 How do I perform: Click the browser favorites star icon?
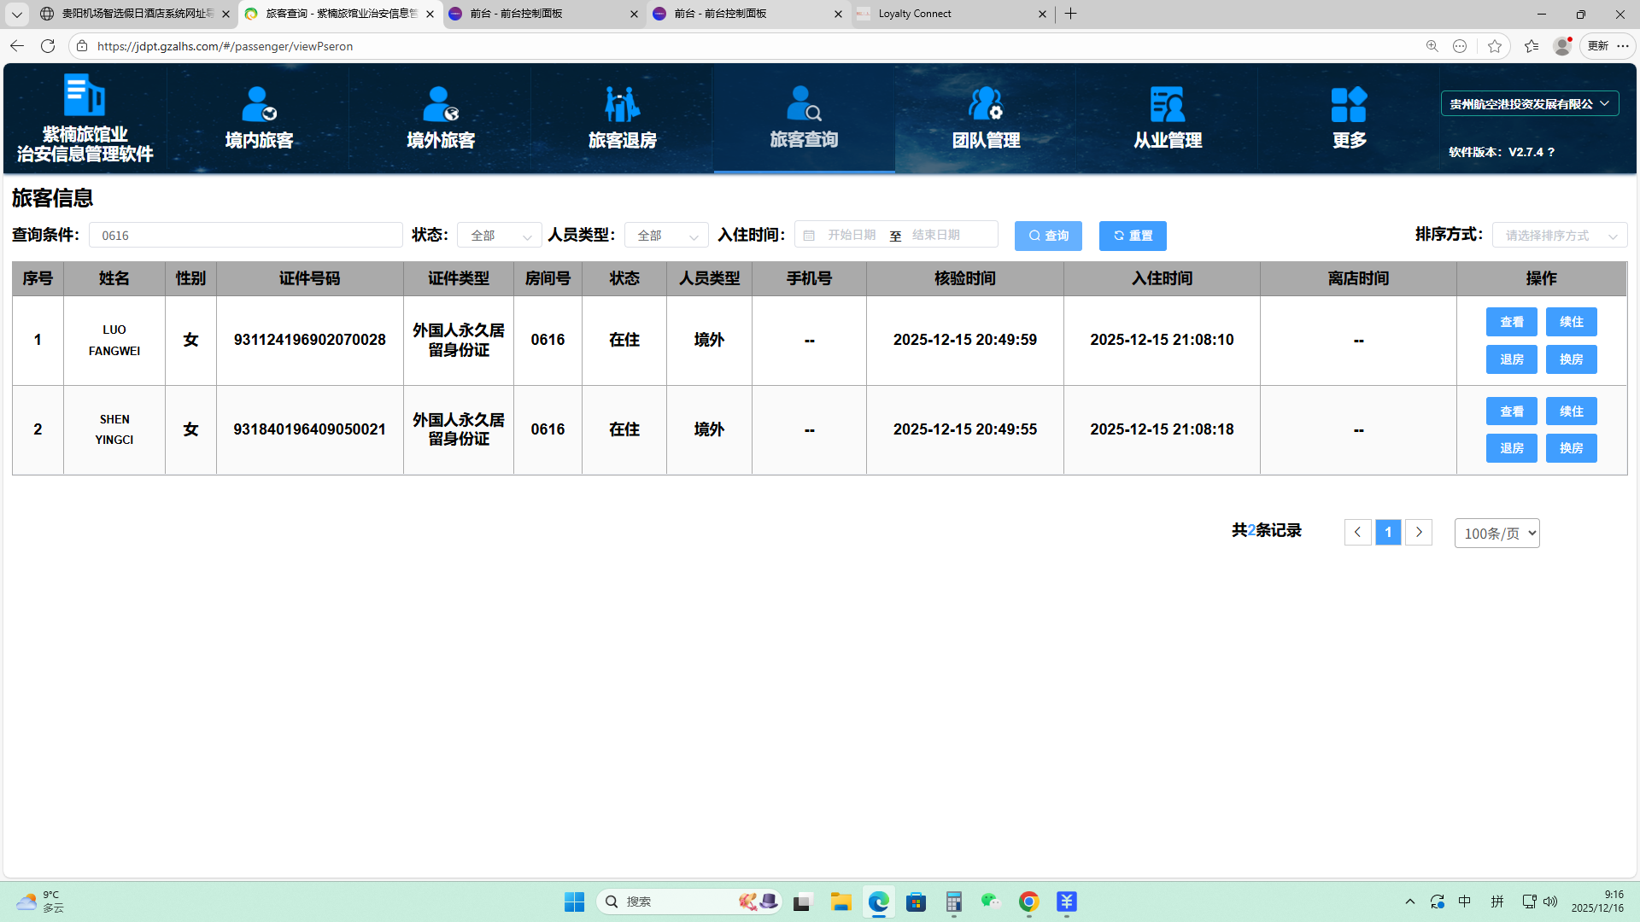[1494, 46]
